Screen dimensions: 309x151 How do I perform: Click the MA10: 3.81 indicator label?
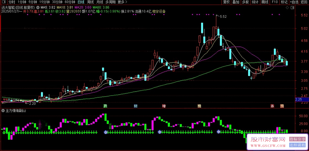[65, 8]
